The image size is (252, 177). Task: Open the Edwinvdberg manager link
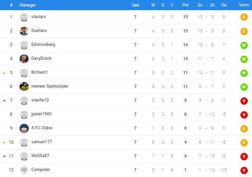[x=43, y=44]
